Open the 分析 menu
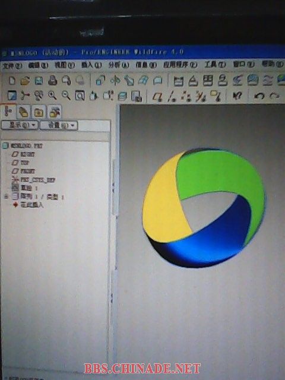This screenshot has height=380, width=285. (x=119, y=65)
